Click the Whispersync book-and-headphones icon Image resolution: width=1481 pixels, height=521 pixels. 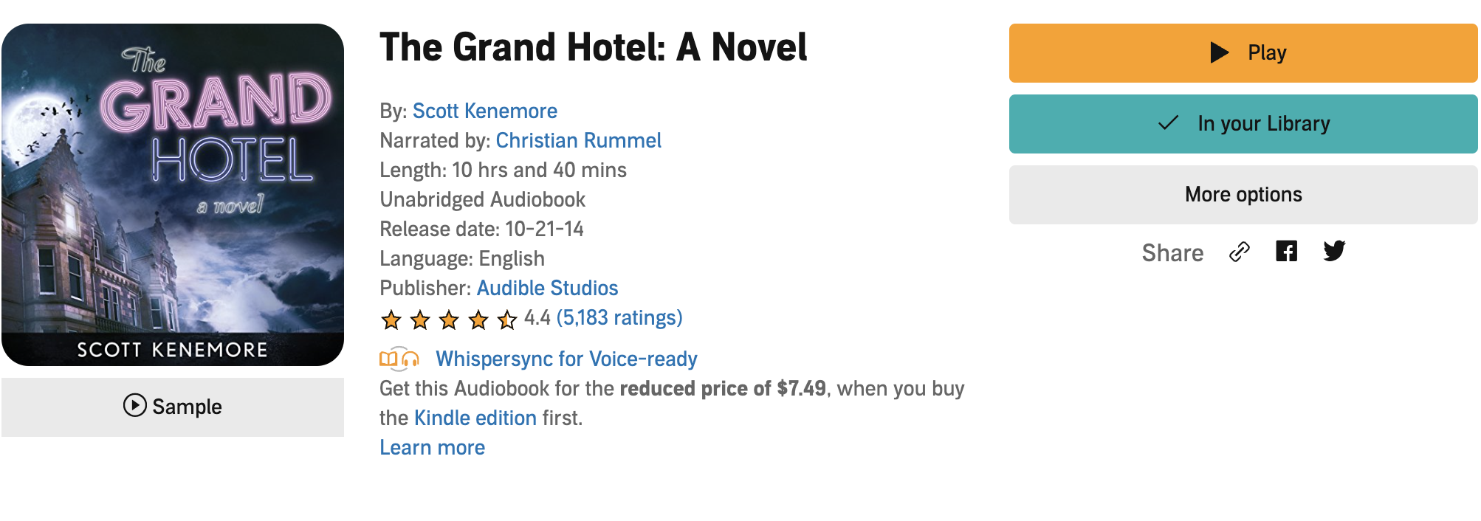(x=399, y=359)
